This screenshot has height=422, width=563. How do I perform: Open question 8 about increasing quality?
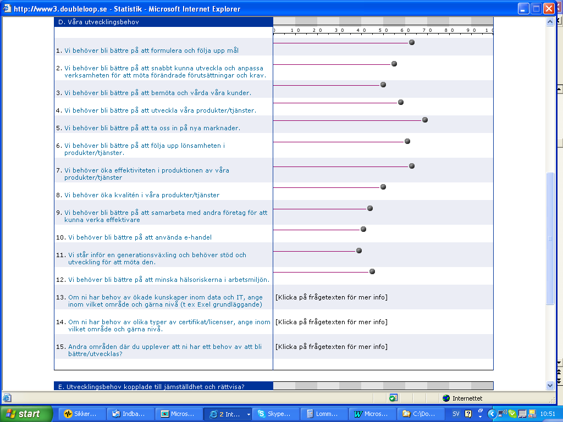(x=142, y=195)
